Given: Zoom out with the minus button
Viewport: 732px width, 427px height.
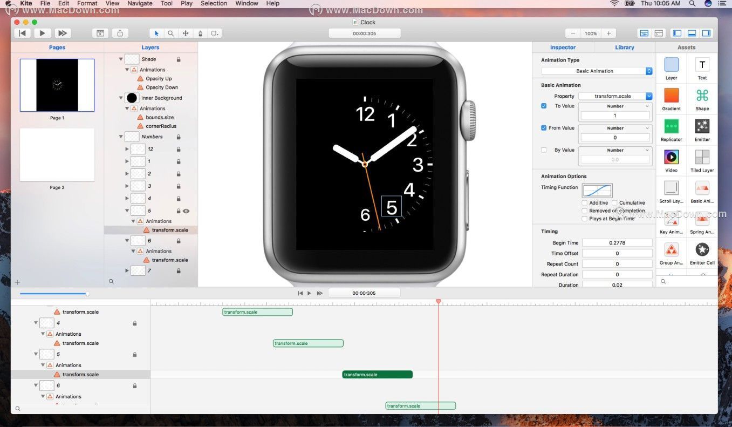Looking at the screenshot, I should 573,33.
